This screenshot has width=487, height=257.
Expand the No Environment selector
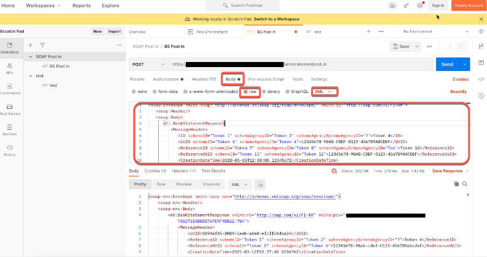431,32
